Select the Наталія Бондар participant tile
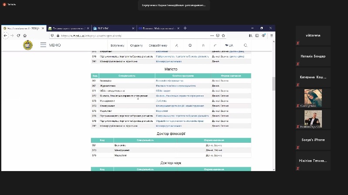The image size is (348, 195). (313, 57)
